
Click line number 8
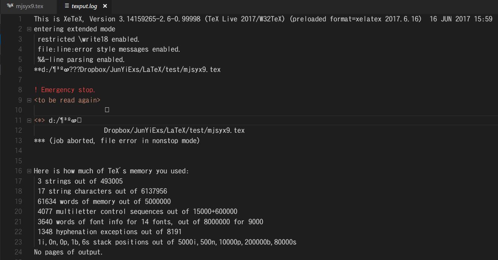pos(20,90)
